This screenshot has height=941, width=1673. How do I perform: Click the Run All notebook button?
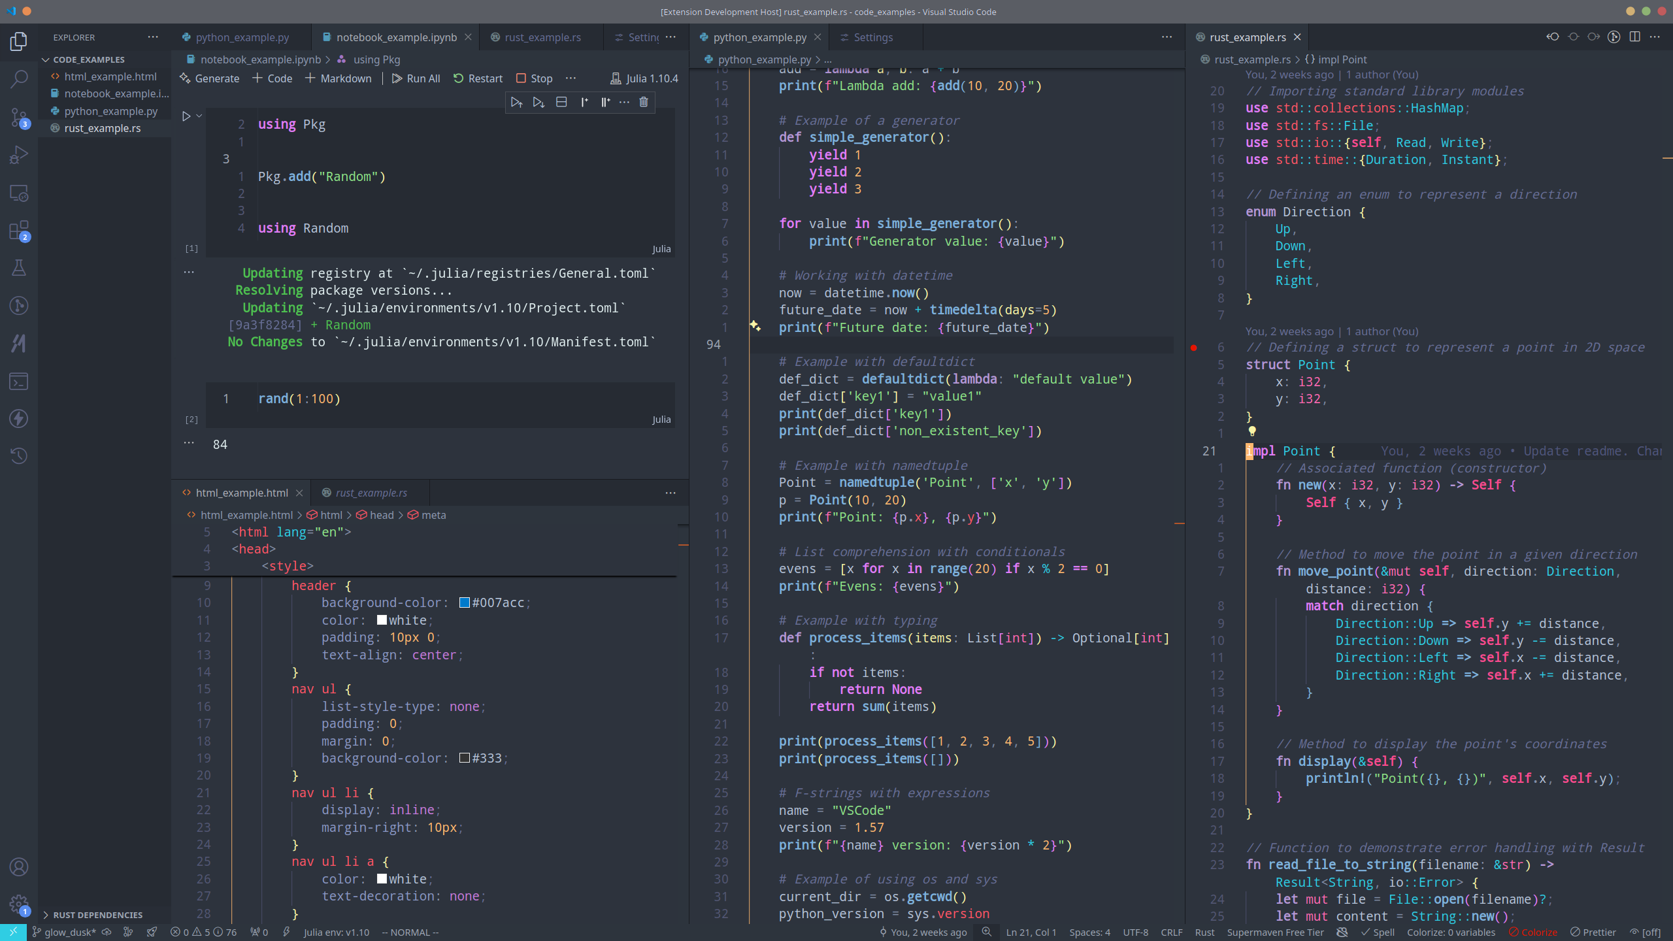[416, 78]
